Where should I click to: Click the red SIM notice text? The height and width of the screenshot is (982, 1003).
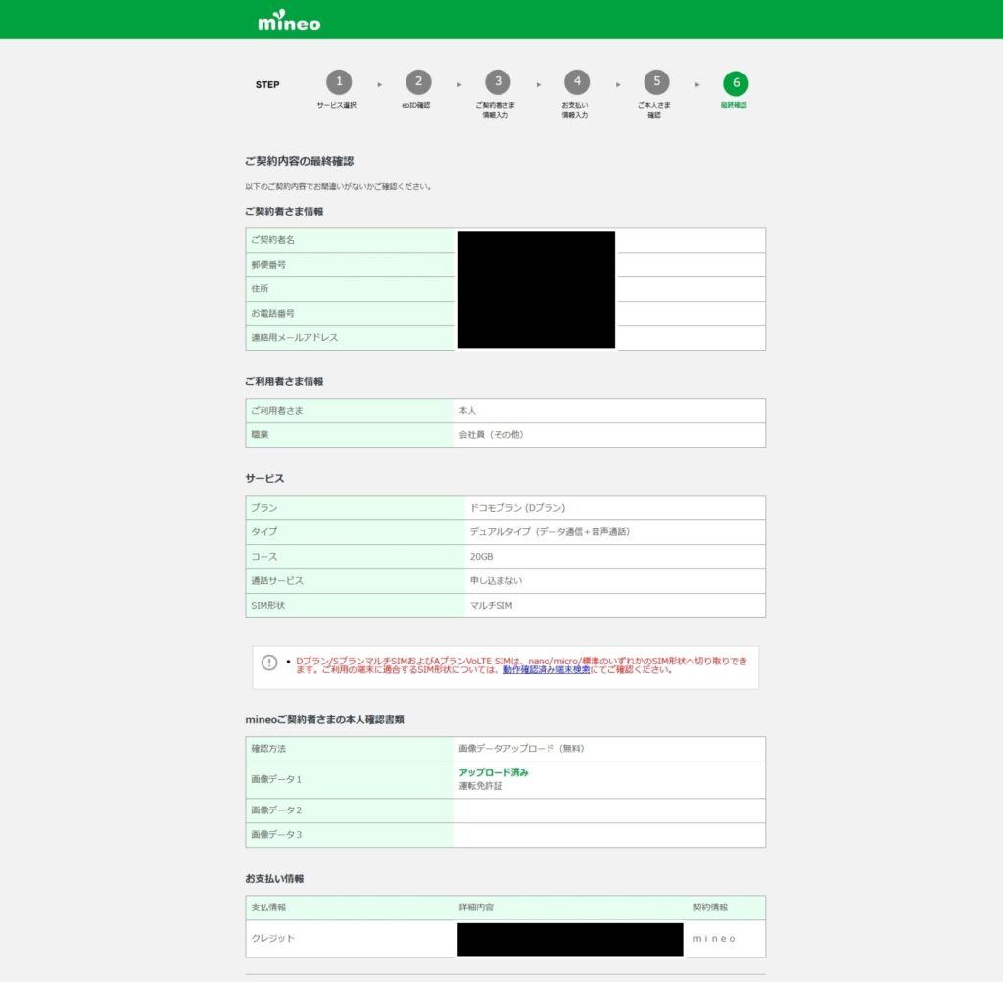point(521,665)
